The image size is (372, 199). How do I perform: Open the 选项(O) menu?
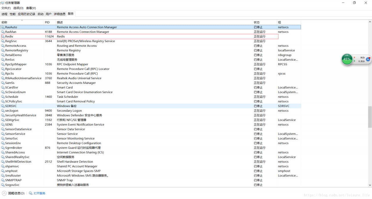(18, 8)
